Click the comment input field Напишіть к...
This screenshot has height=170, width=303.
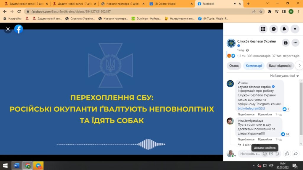[x=250, y=154]
